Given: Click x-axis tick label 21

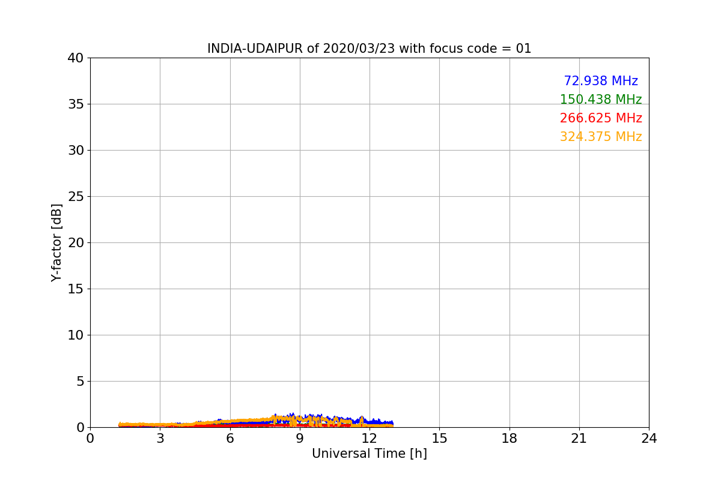Looking at the screenshot, I should coord(579,439).
